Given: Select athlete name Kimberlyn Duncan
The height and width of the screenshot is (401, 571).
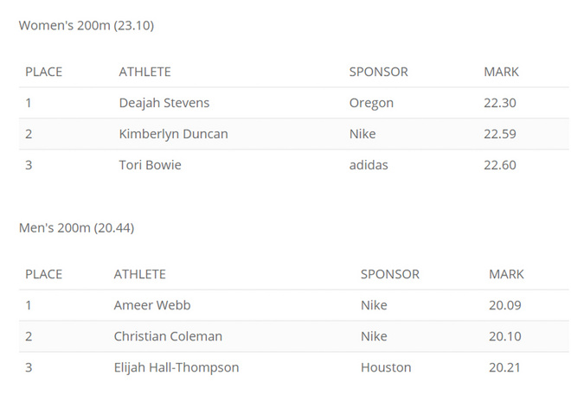Looking at the screenshot, I should pos(174,134).
